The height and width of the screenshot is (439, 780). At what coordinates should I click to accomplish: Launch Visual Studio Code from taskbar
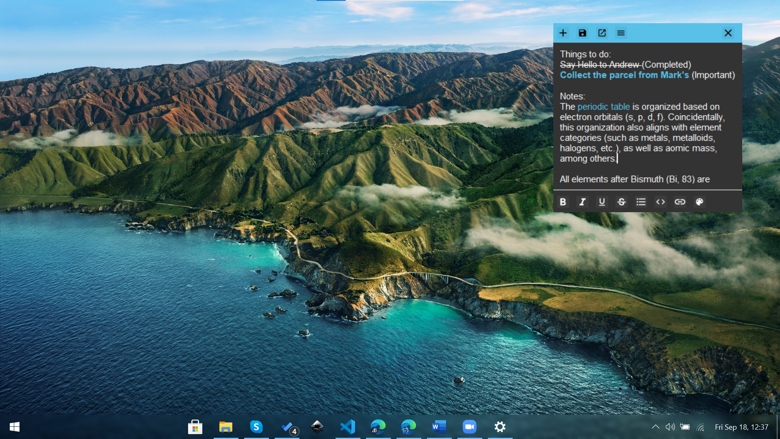coord(348,427)
